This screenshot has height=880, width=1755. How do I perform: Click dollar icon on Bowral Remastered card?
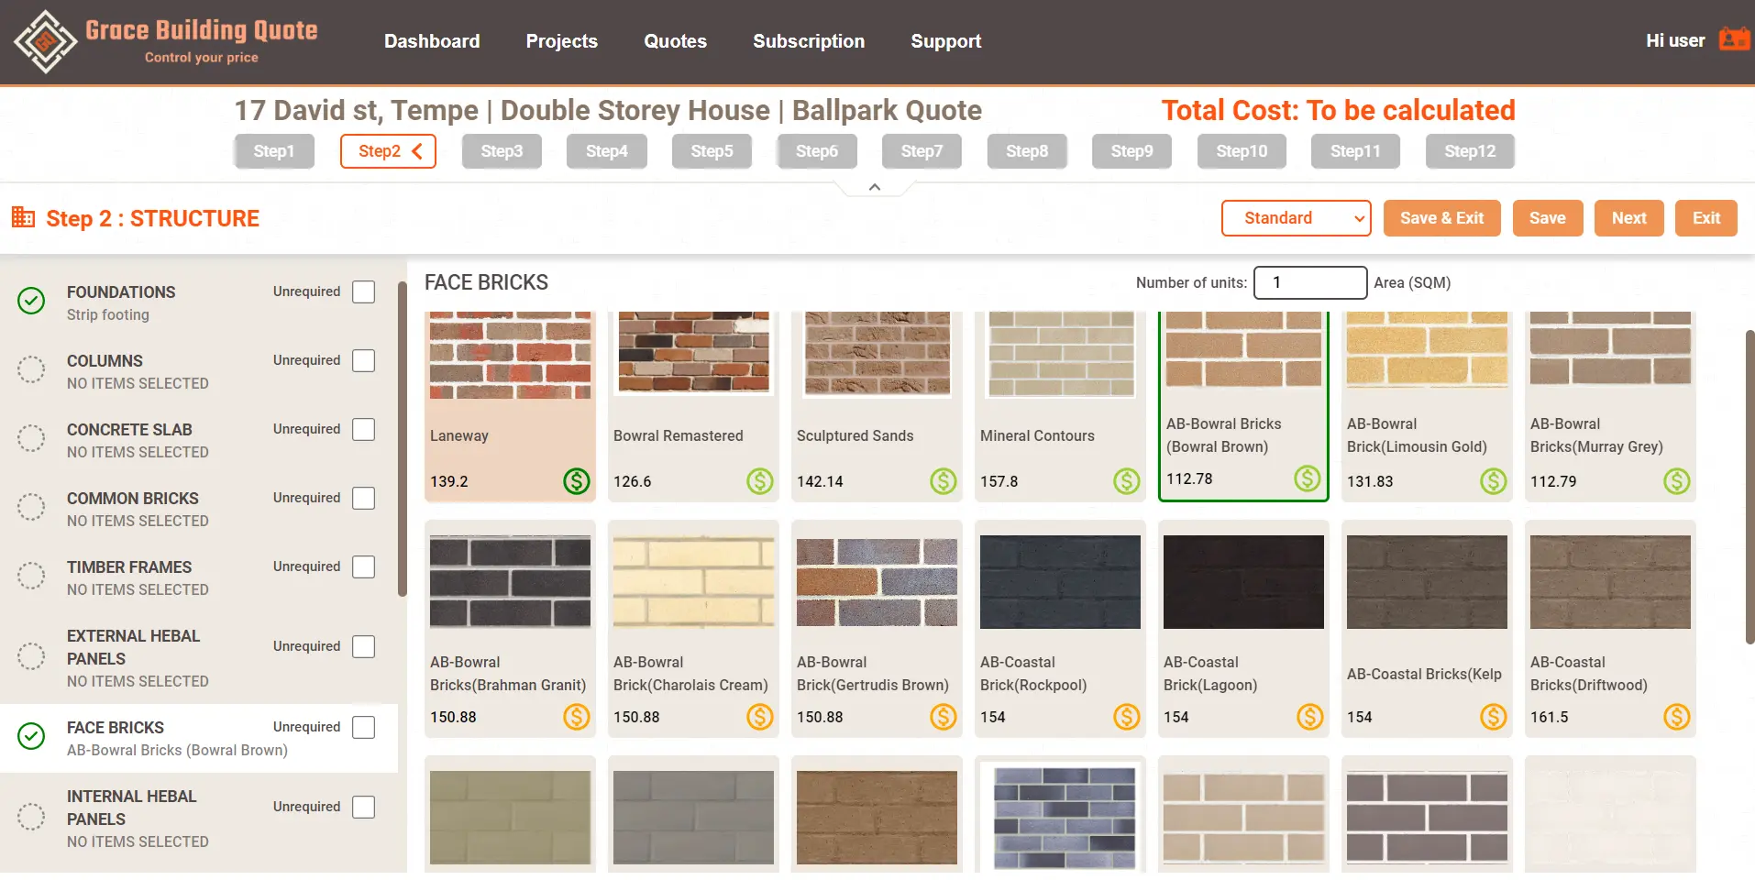pyautogui.click(x=759, y=481)
